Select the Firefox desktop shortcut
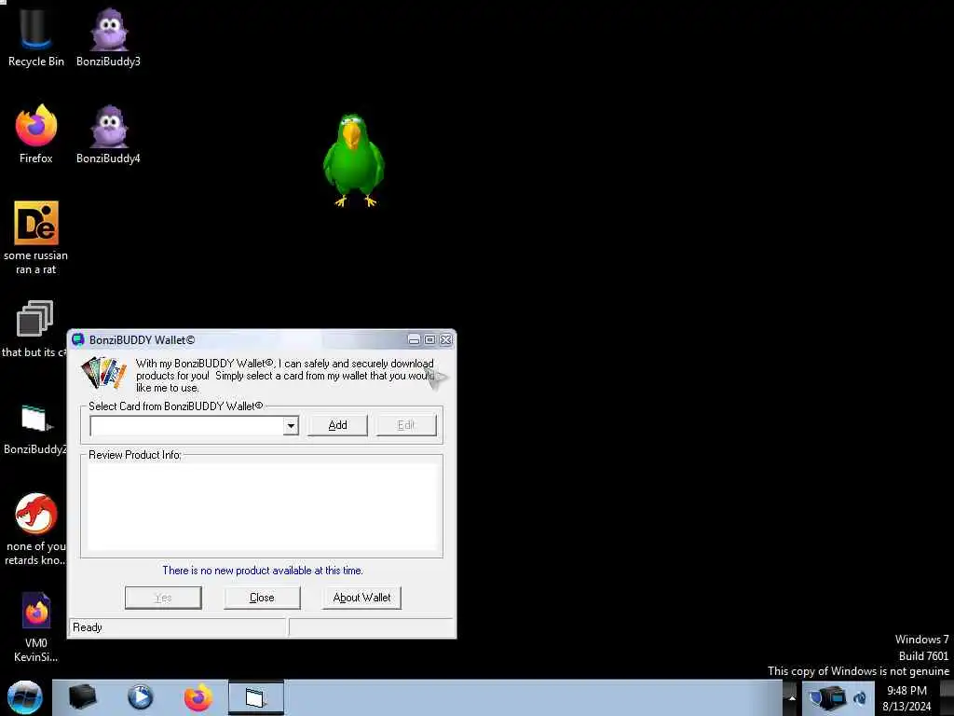Image resolution: width=954 pixels, height=716 pixels. (x=36, y=134)
